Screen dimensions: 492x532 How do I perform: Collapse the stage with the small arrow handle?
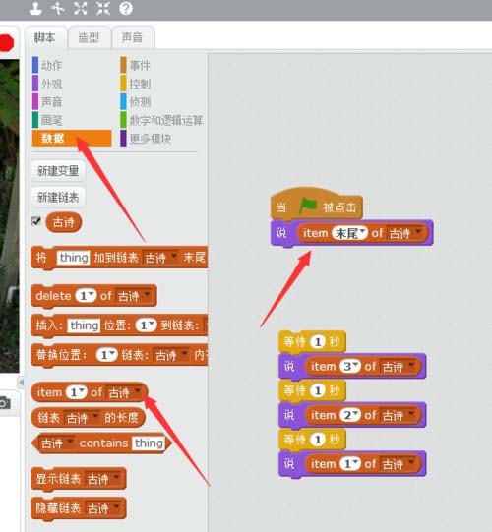click(x=21, y=383)
